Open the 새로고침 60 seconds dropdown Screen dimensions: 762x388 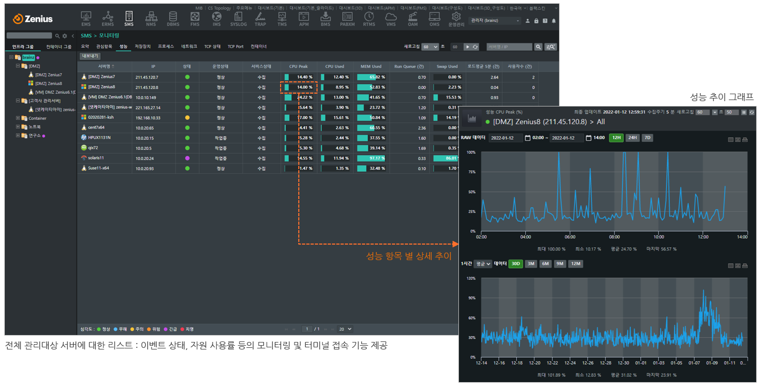click(430, 47)
